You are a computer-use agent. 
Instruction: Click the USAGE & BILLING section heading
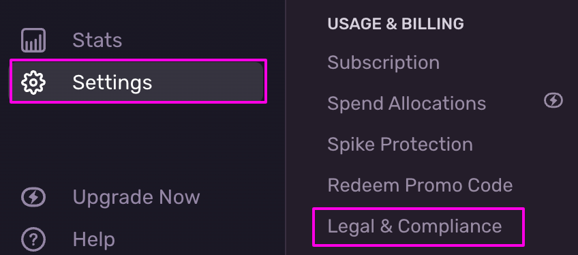[x=395, y=24]
